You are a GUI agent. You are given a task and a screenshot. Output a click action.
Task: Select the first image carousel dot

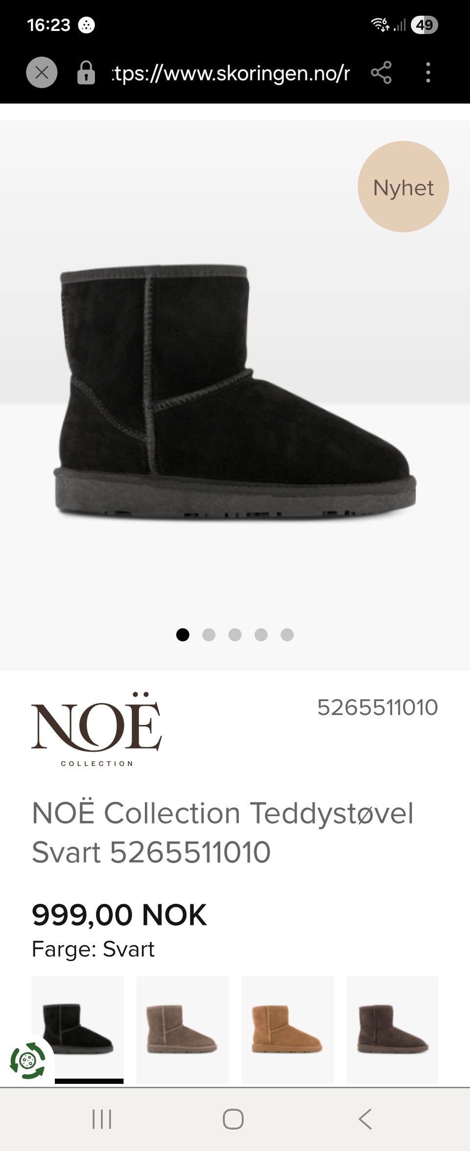click(183, 635)
